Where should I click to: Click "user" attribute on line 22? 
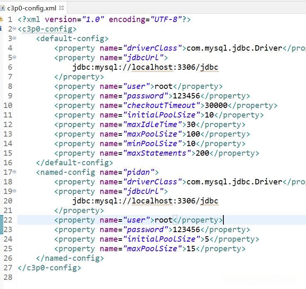click(137, 220)
